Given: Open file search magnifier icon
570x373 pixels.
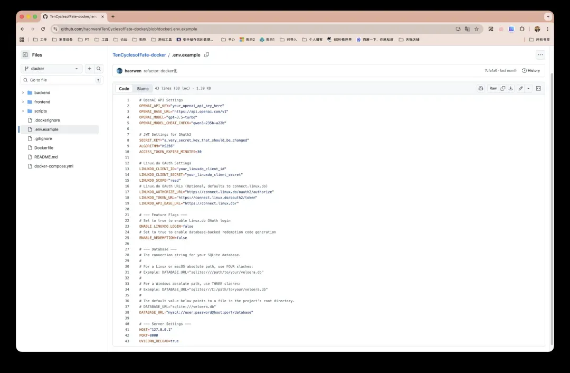Looking at the screenshot, I should (x=99, y=69).
